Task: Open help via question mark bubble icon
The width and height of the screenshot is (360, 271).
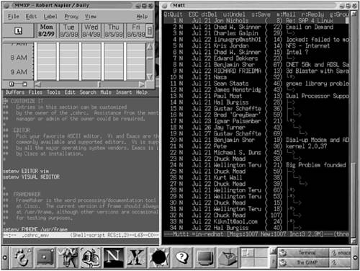Action: pos(181,257)
